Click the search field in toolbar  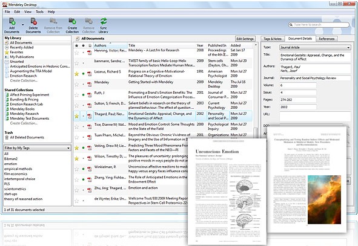(x=319, y=25)
